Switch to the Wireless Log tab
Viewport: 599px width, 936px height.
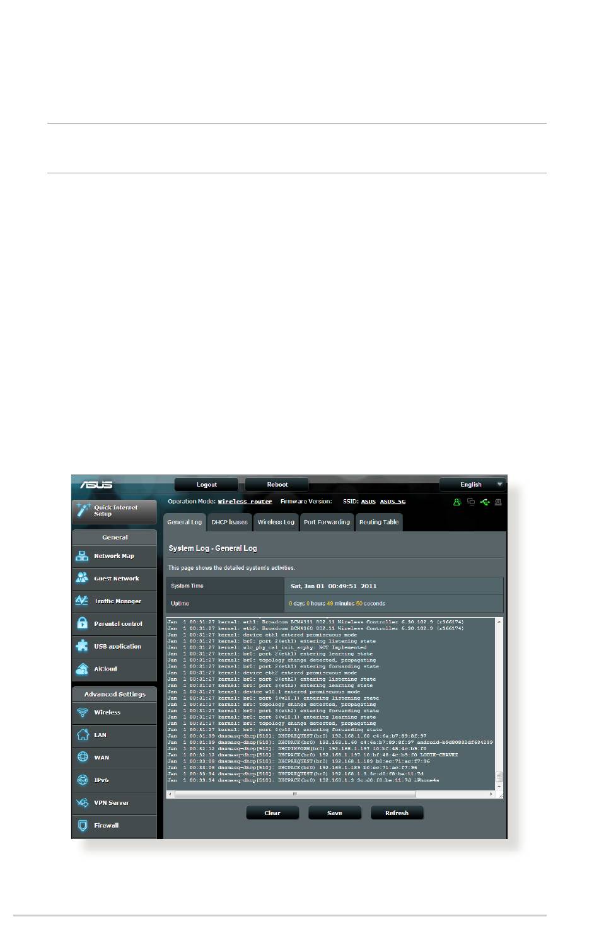[276, 523]
